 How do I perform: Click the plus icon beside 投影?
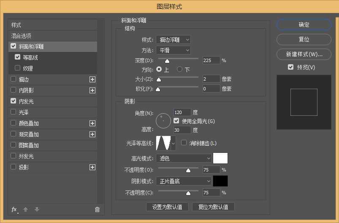coord(92,167)
